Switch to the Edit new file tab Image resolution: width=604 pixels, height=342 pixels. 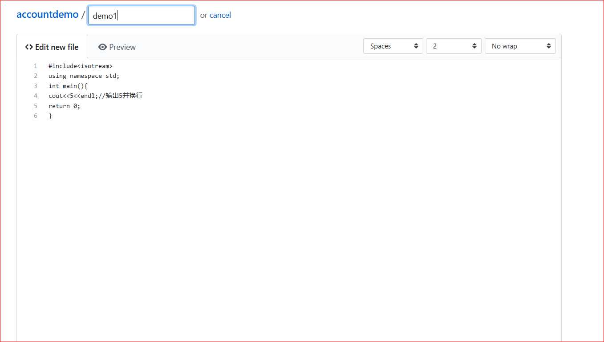[52, 47]
